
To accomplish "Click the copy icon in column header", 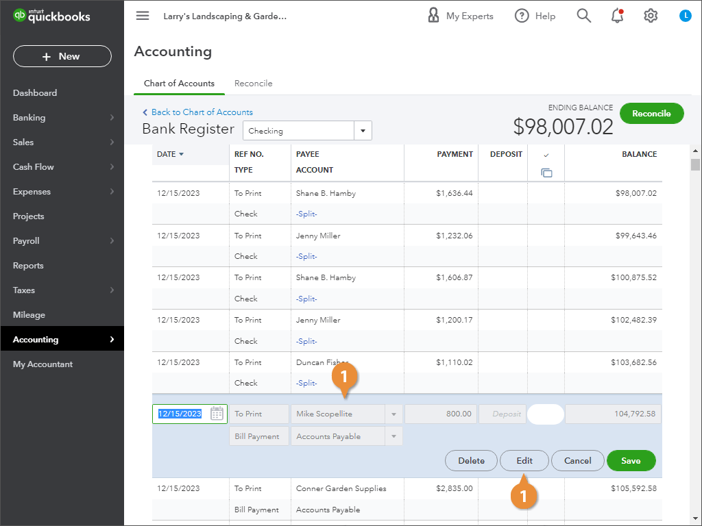I will [x=546, y=173].
